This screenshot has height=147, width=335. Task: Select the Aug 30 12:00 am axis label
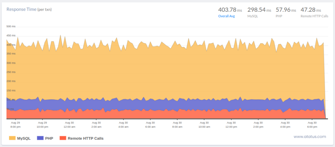[x=69, y=125]
